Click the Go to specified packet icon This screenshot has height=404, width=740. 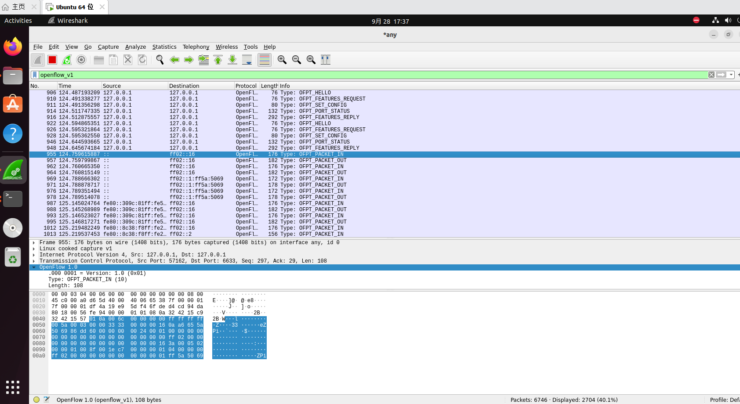(203, 60)
